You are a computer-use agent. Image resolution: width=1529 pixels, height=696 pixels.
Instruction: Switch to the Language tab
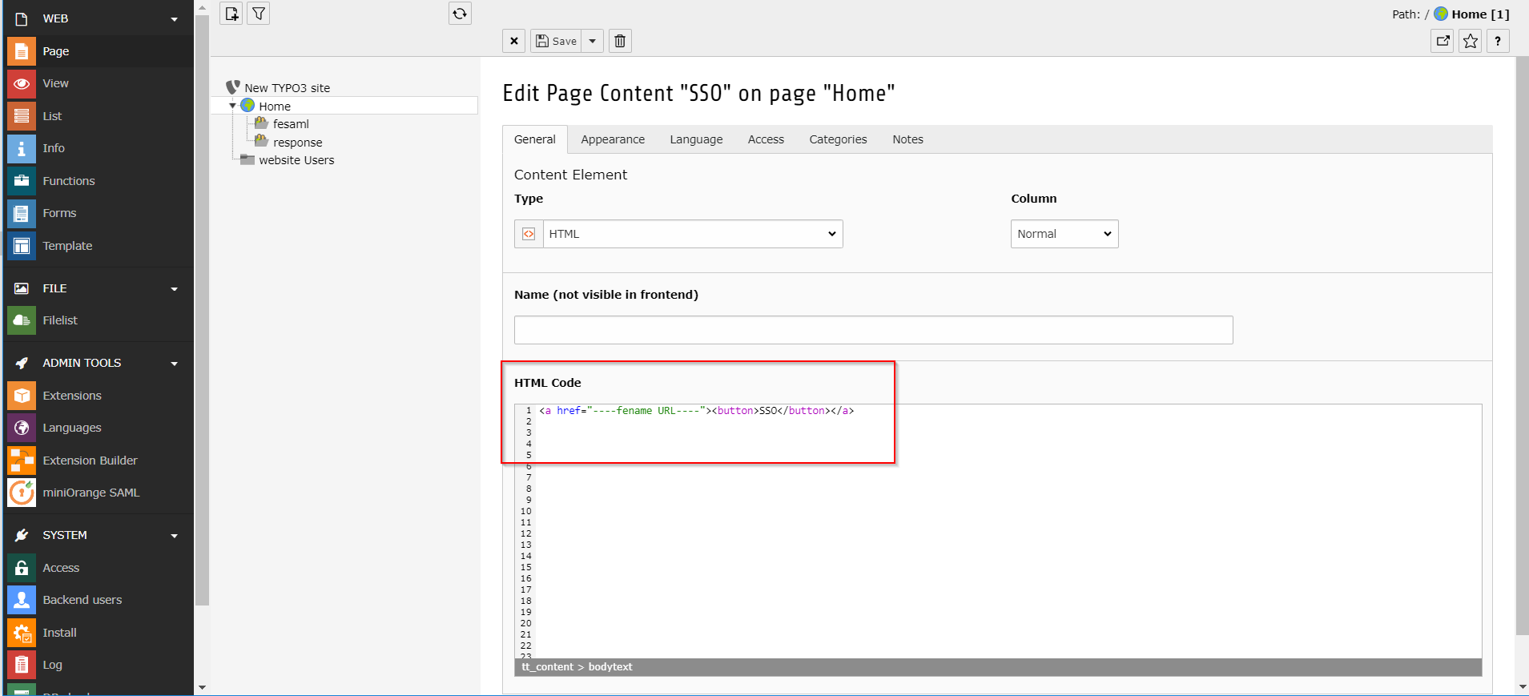[x=696, y=139]
